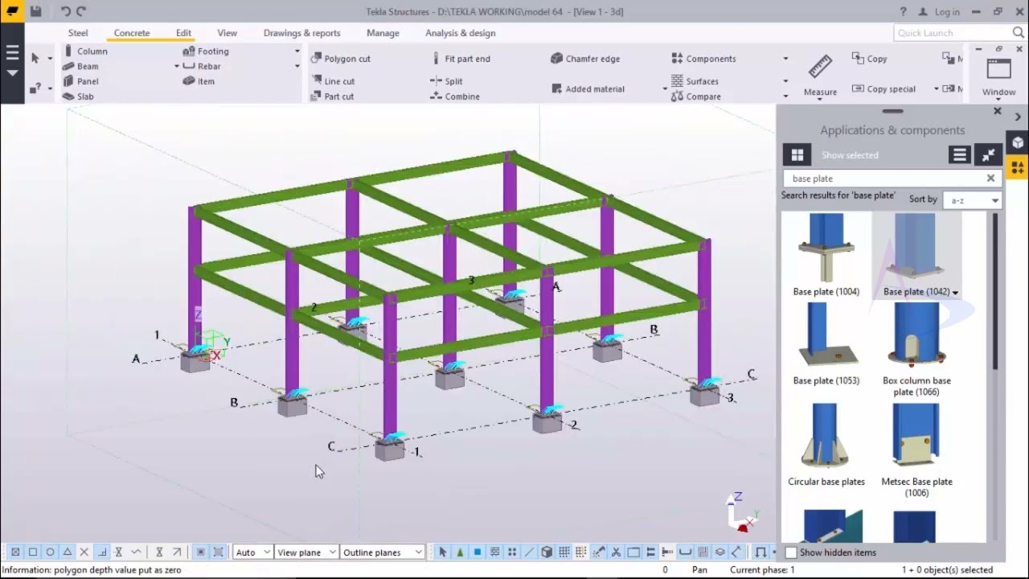Toggle snap to midpoints triangle switch

68,552
